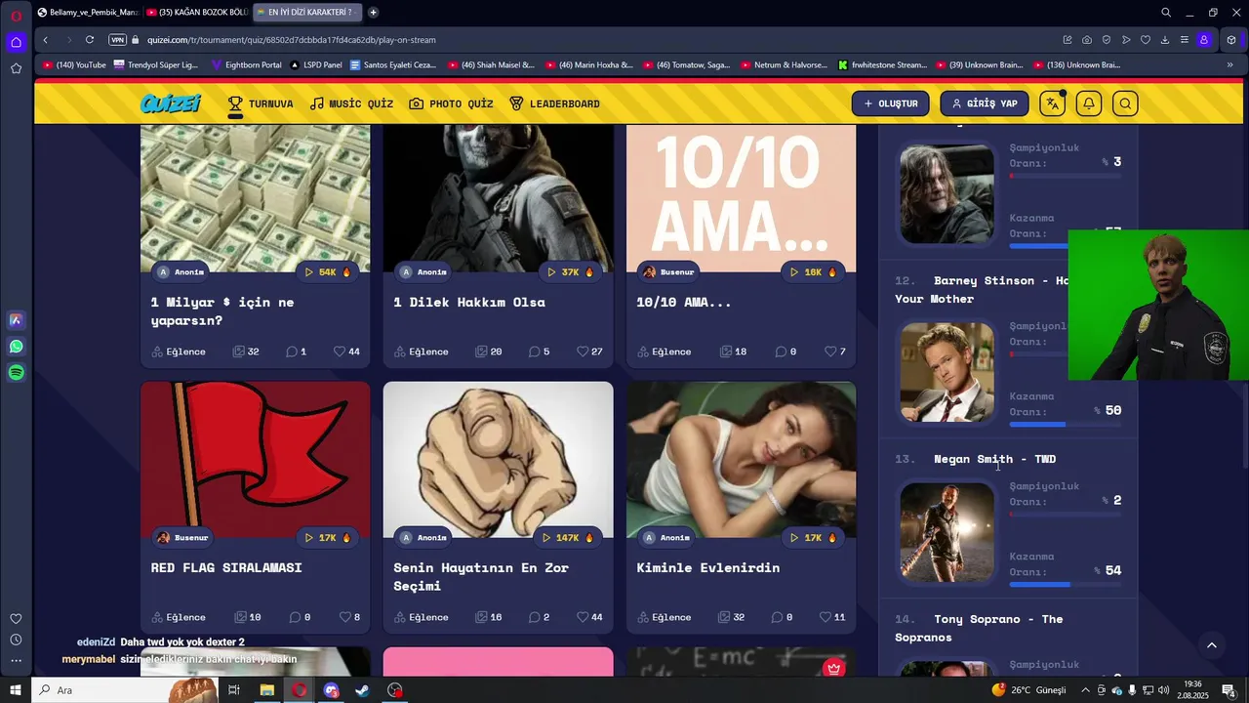
Task: Click the GİRİŞ YAP login button
Action: (x=984, y=103)
